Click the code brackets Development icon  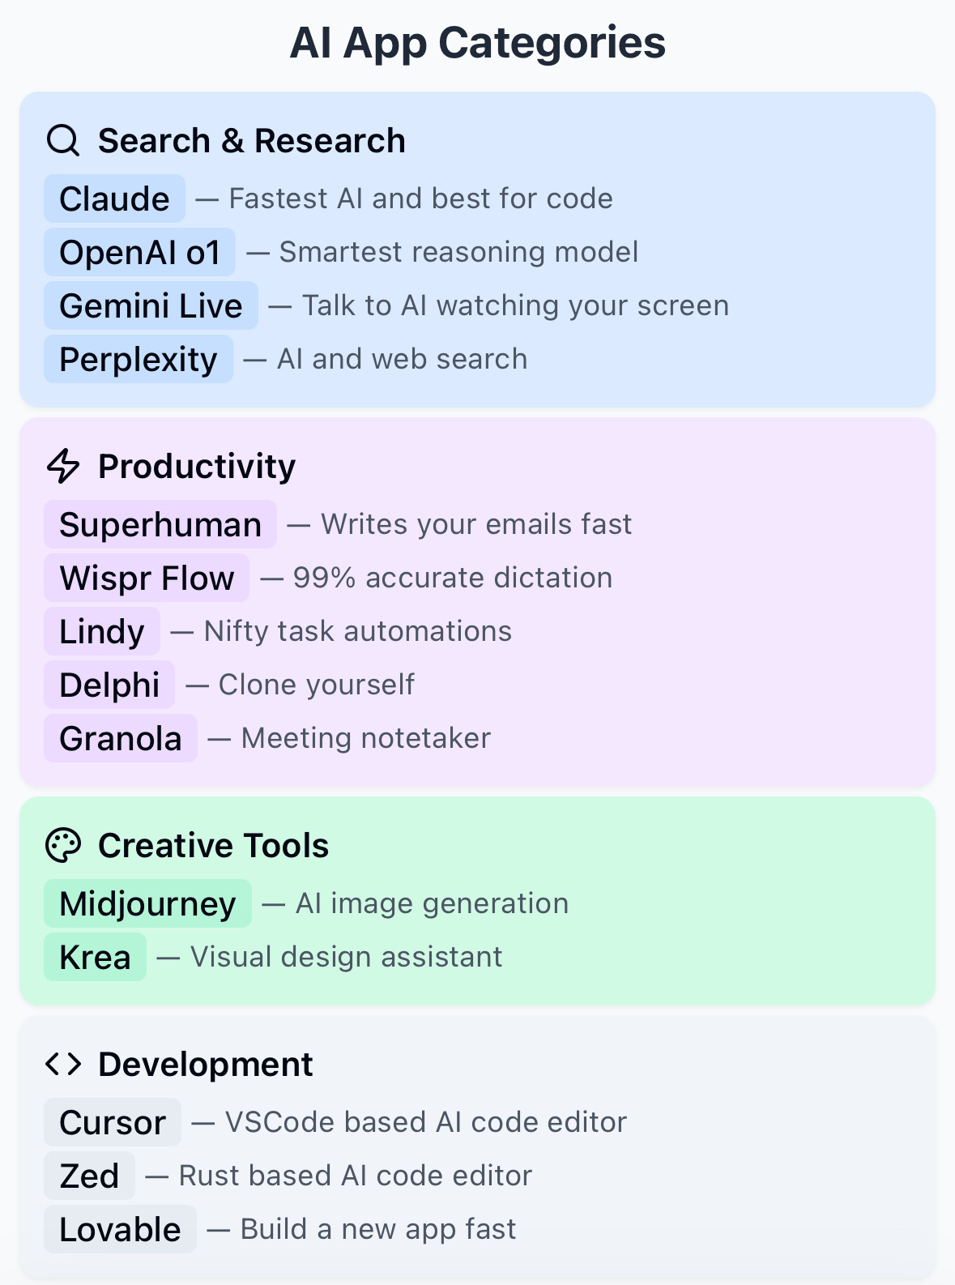63,1064
